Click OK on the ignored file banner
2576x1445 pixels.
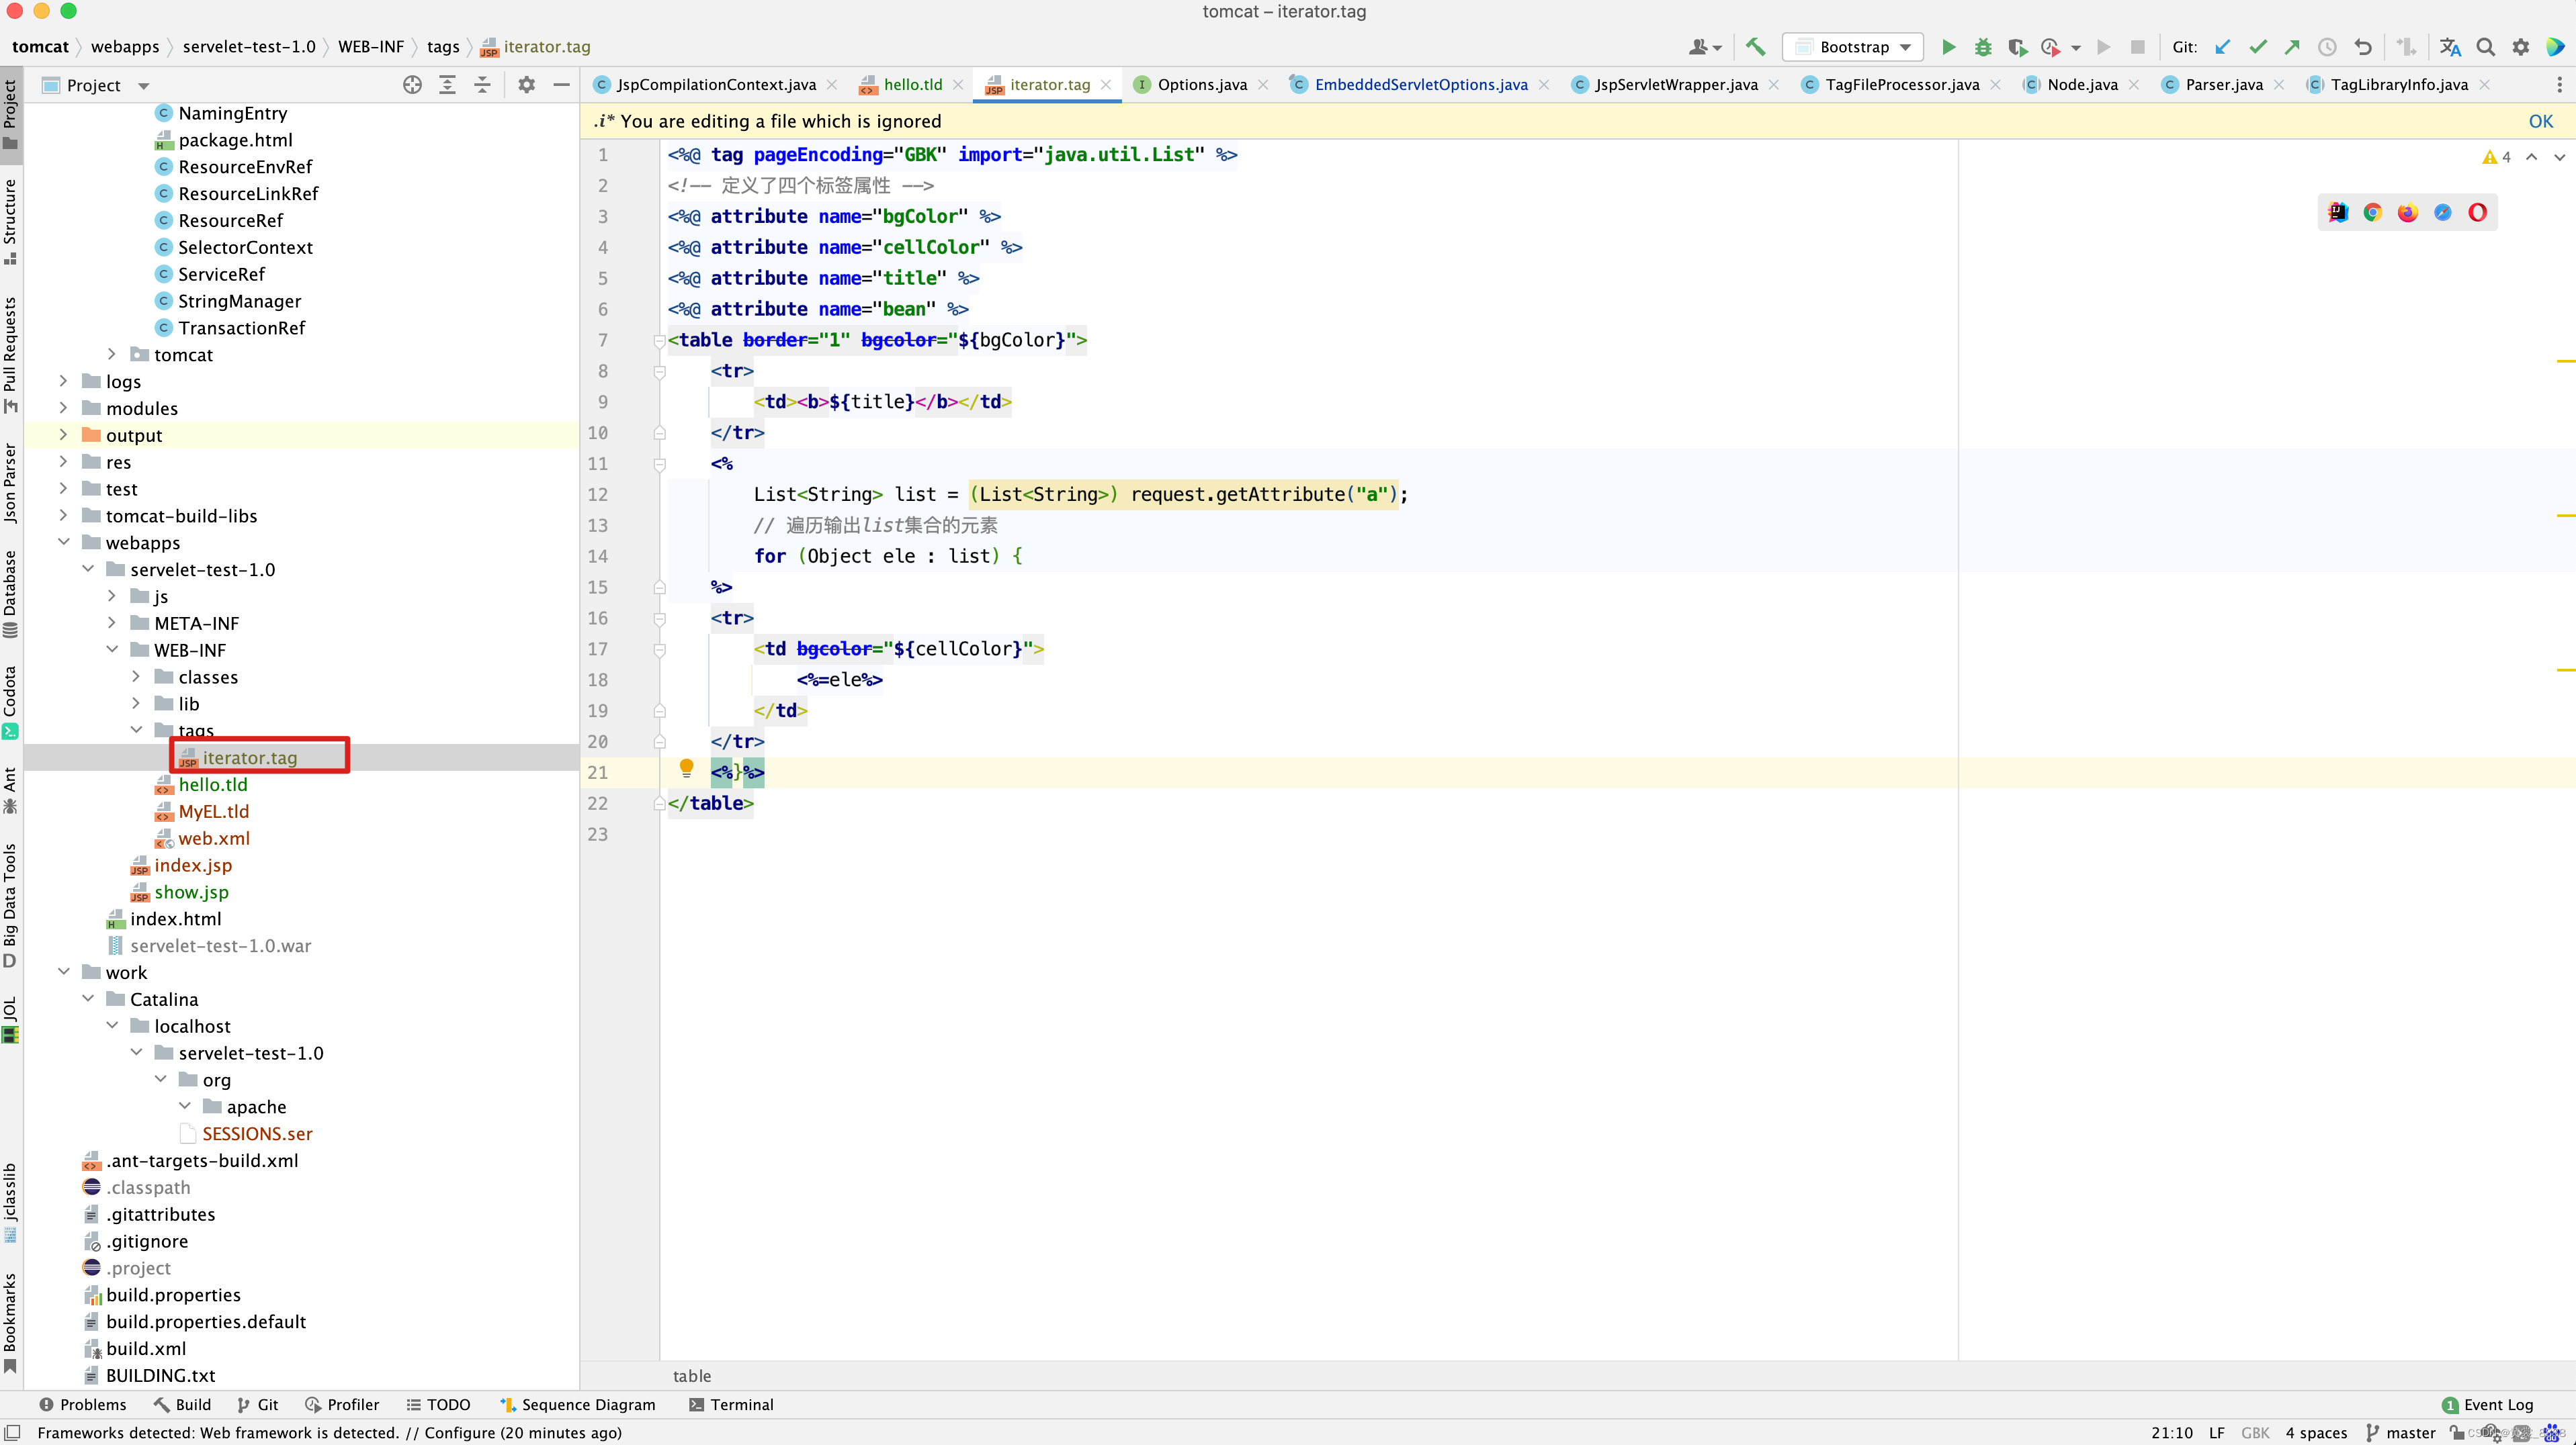click(x=2540, y=121)
